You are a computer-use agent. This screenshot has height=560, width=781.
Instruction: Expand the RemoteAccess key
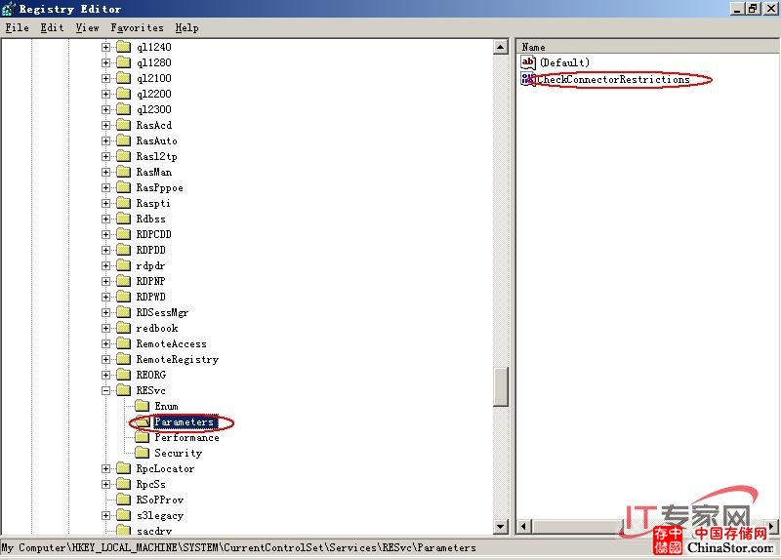point(106,343)
